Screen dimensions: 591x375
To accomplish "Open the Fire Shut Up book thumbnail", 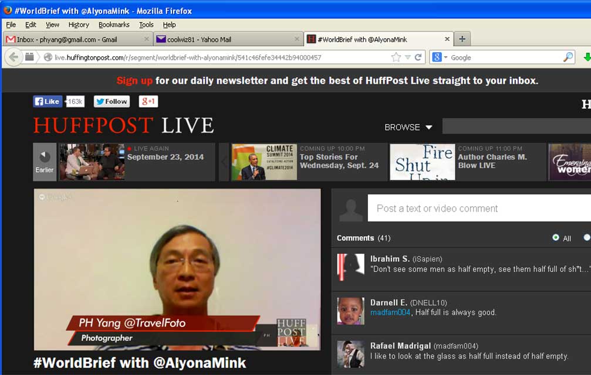I will [x=423, y=162].
